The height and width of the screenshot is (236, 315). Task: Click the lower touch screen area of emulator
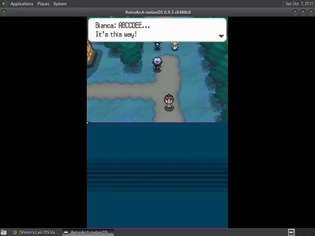157,175
